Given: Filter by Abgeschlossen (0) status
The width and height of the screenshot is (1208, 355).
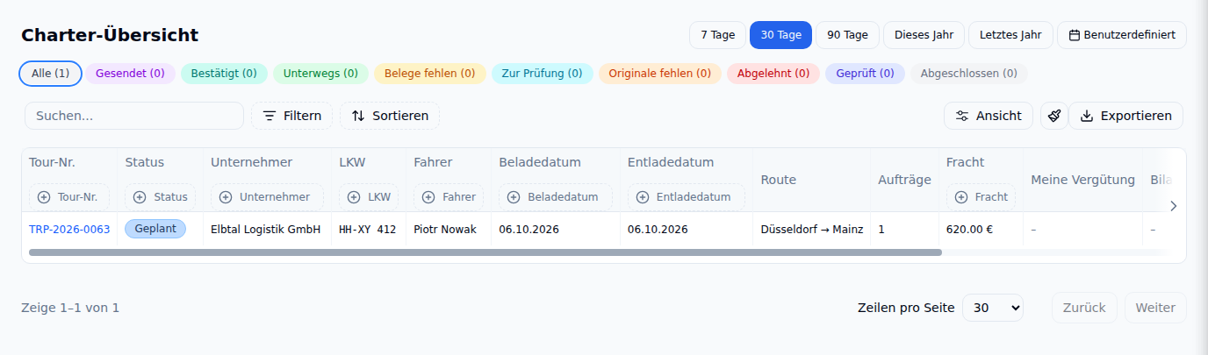Looking at the screenshot, I should (969, 74).
